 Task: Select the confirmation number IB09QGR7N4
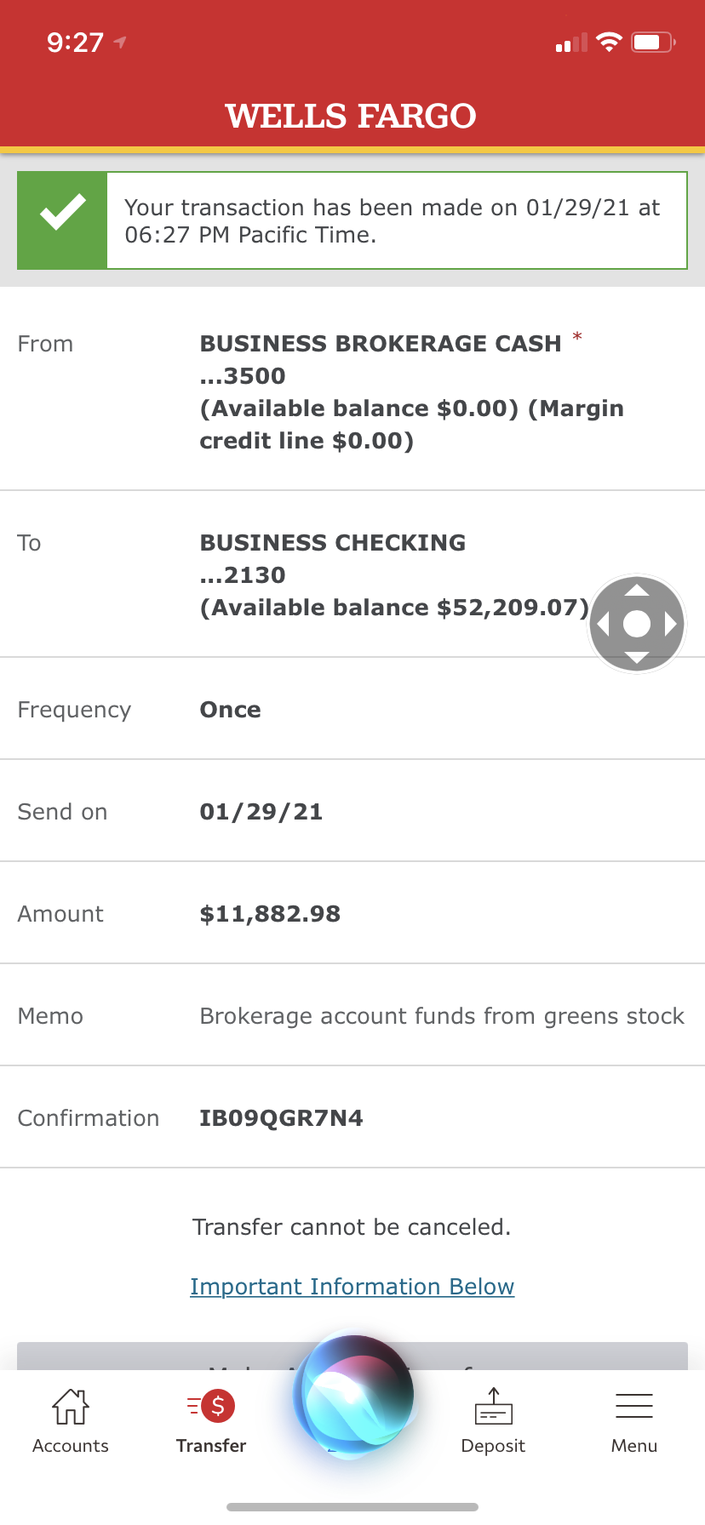(281, 1118)
